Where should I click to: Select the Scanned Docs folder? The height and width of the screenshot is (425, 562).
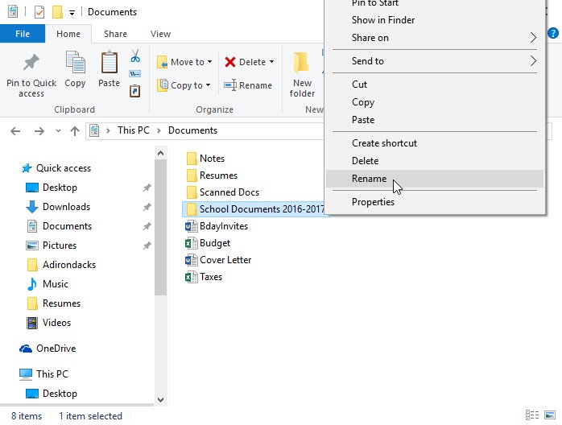pos(222,192)
